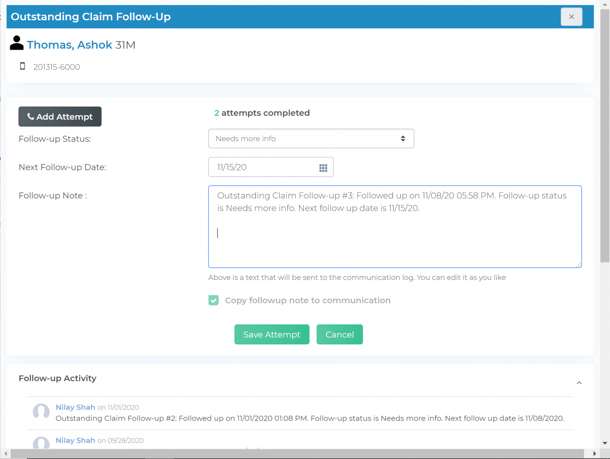The image size is (610, 459).
Task: Uncheck Copy followup note to communication
Action: pyautogui.click(x=214, y=300)
